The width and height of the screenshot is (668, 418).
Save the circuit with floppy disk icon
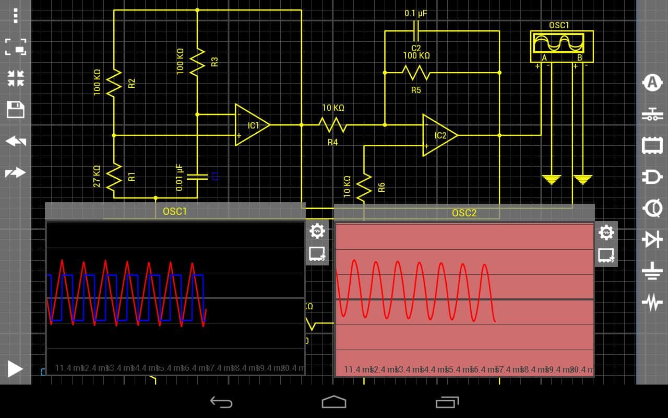pyautogui.click(x=16, y=110)
